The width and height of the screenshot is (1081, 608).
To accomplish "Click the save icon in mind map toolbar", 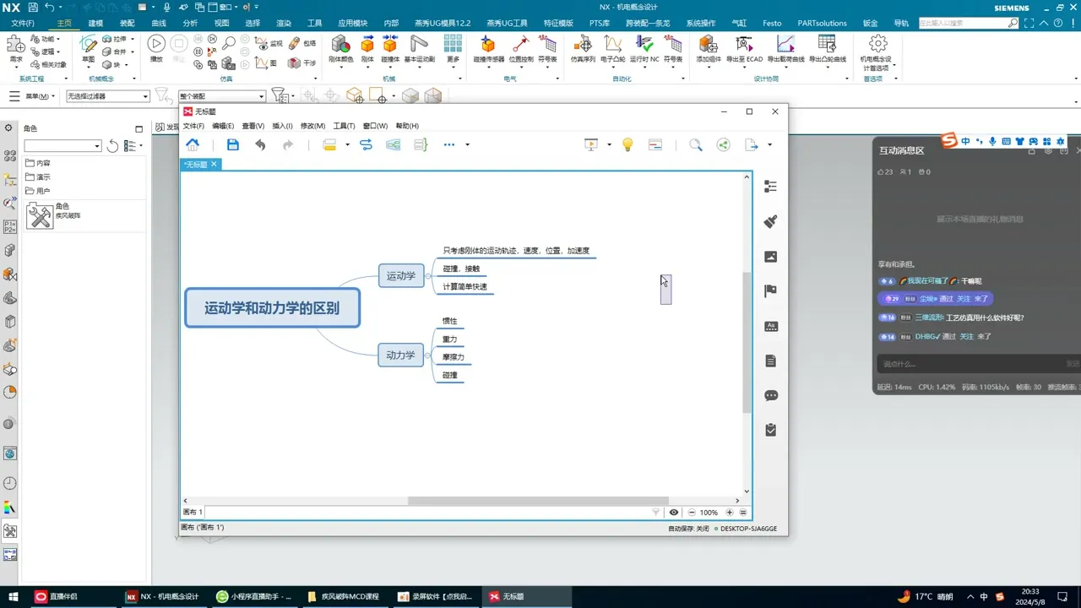I will [x=233, y=145].
